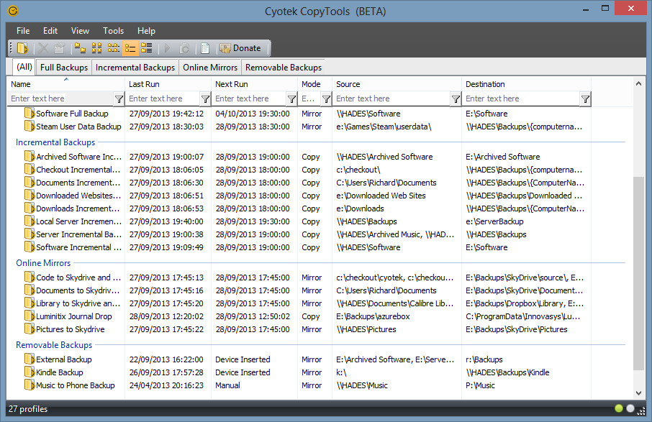Open the Mode column filter funnel
652x422 pixels.
(327, 99)
